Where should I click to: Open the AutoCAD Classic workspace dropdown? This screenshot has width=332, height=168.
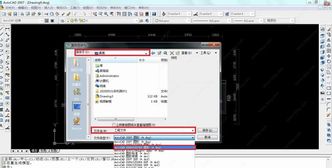42,21
